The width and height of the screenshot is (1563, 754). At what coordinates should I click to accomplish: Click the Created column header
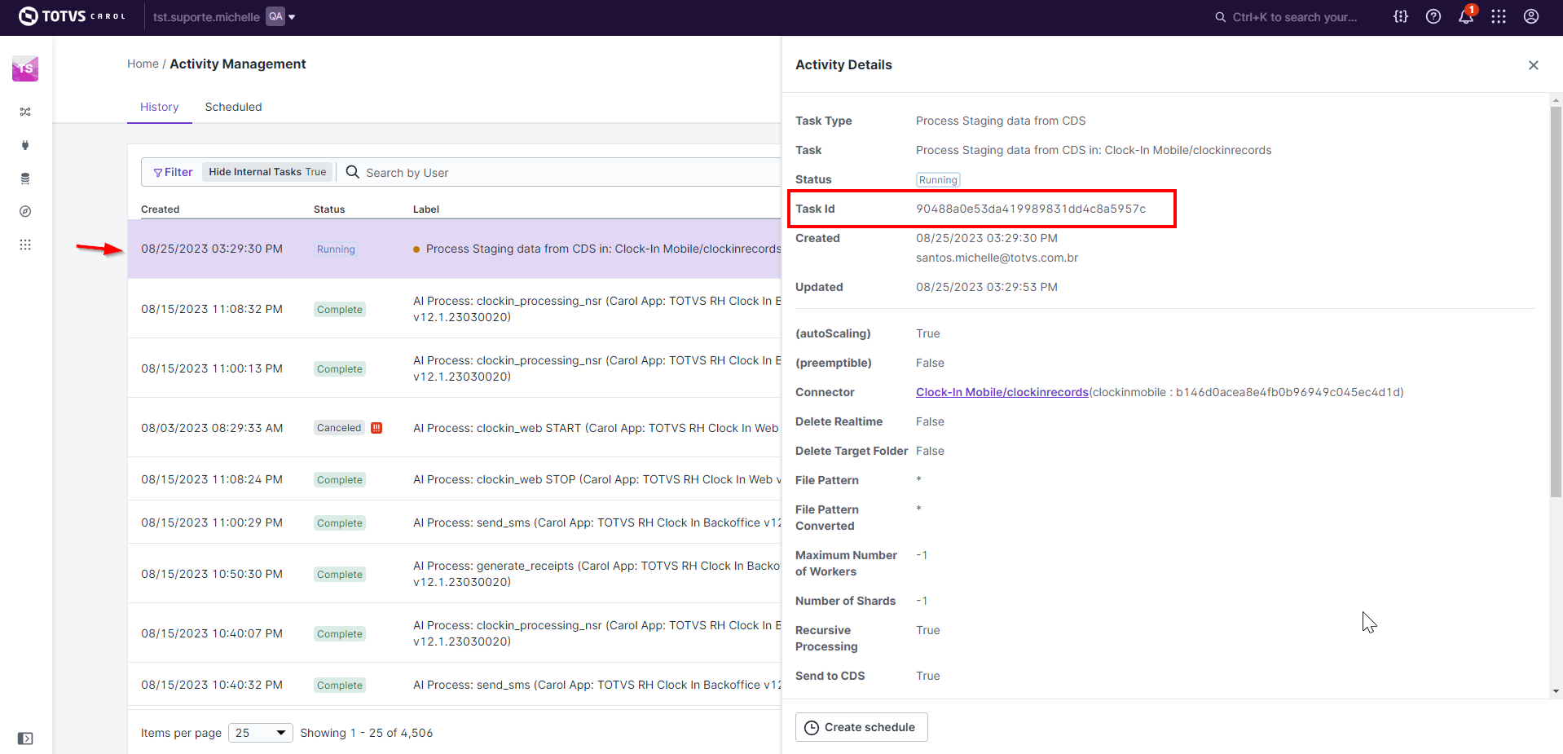point(160,209)
